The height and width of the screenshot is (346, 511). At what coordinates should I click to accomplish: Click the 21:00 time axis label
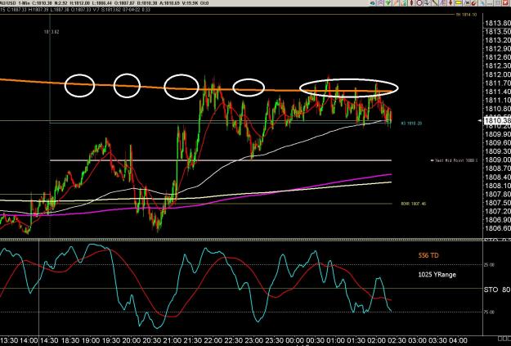tap(172, 341)
